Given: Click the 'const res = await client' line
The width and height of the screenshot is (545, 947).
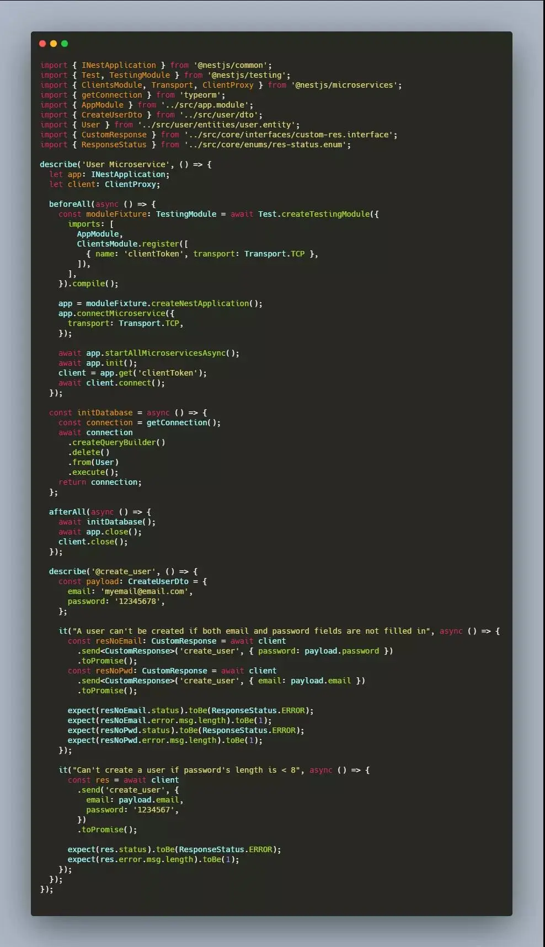Looking at the screenshot, I should [123, 780].
